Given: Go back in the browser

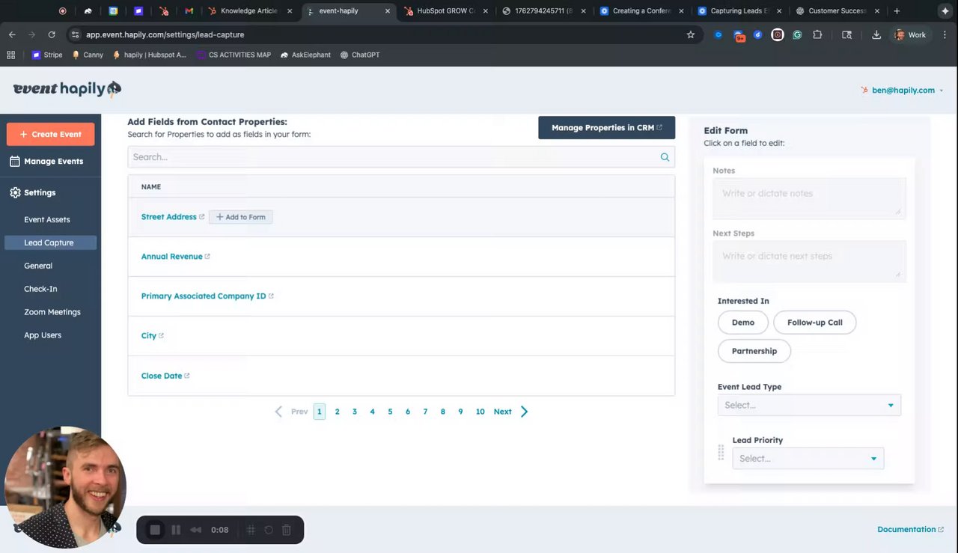Looking at the screenshot, I should tap(12, 34).
